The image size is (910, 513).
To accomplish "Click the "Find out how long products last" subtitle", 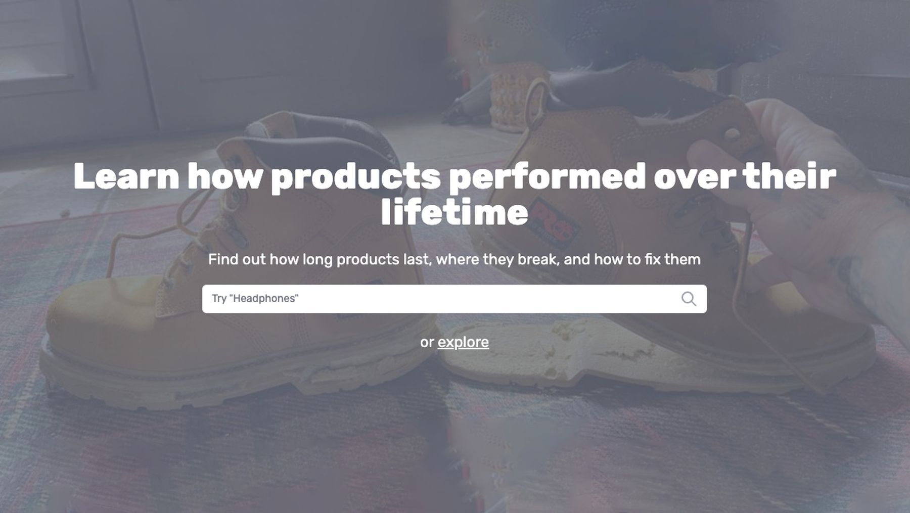I will [x=454, y=259].
